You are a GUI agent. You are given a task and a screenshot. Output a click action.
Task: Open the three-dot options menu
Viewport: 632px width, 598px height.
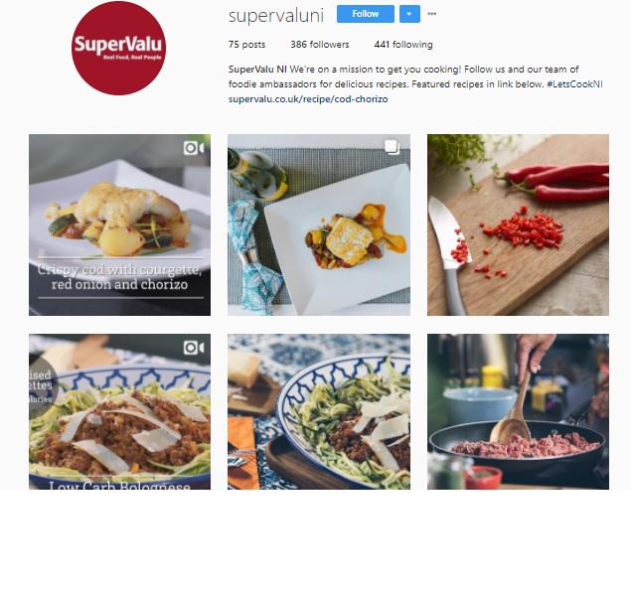(x=431, y=14)
